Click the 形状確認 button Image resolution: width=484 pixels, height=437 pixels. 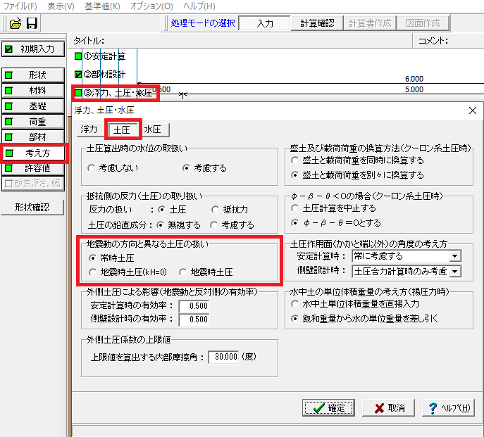pos(32,208)
